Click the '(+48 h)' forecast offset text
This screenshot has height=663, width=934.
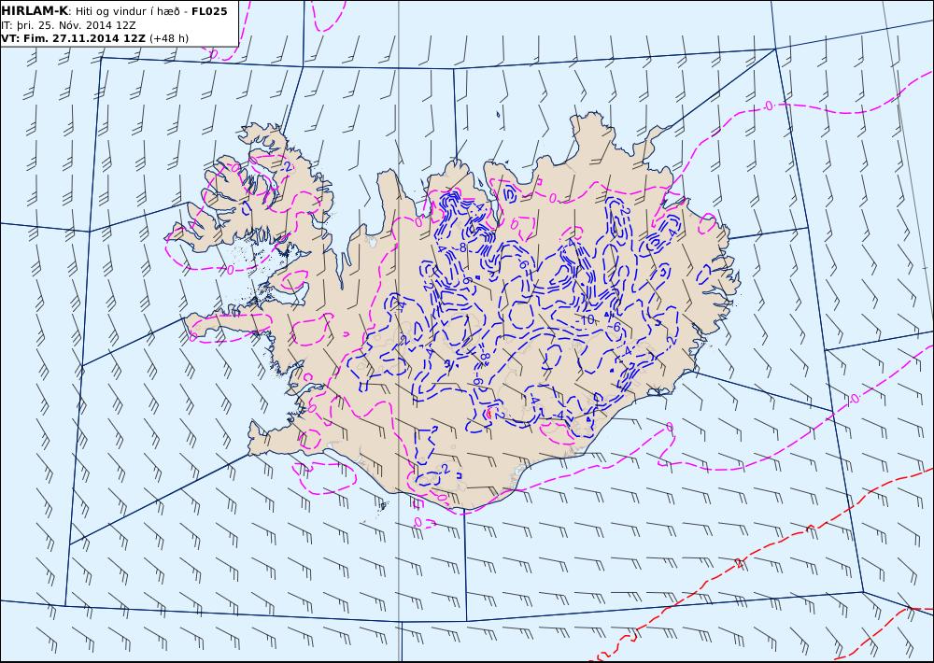pos(168,38)
